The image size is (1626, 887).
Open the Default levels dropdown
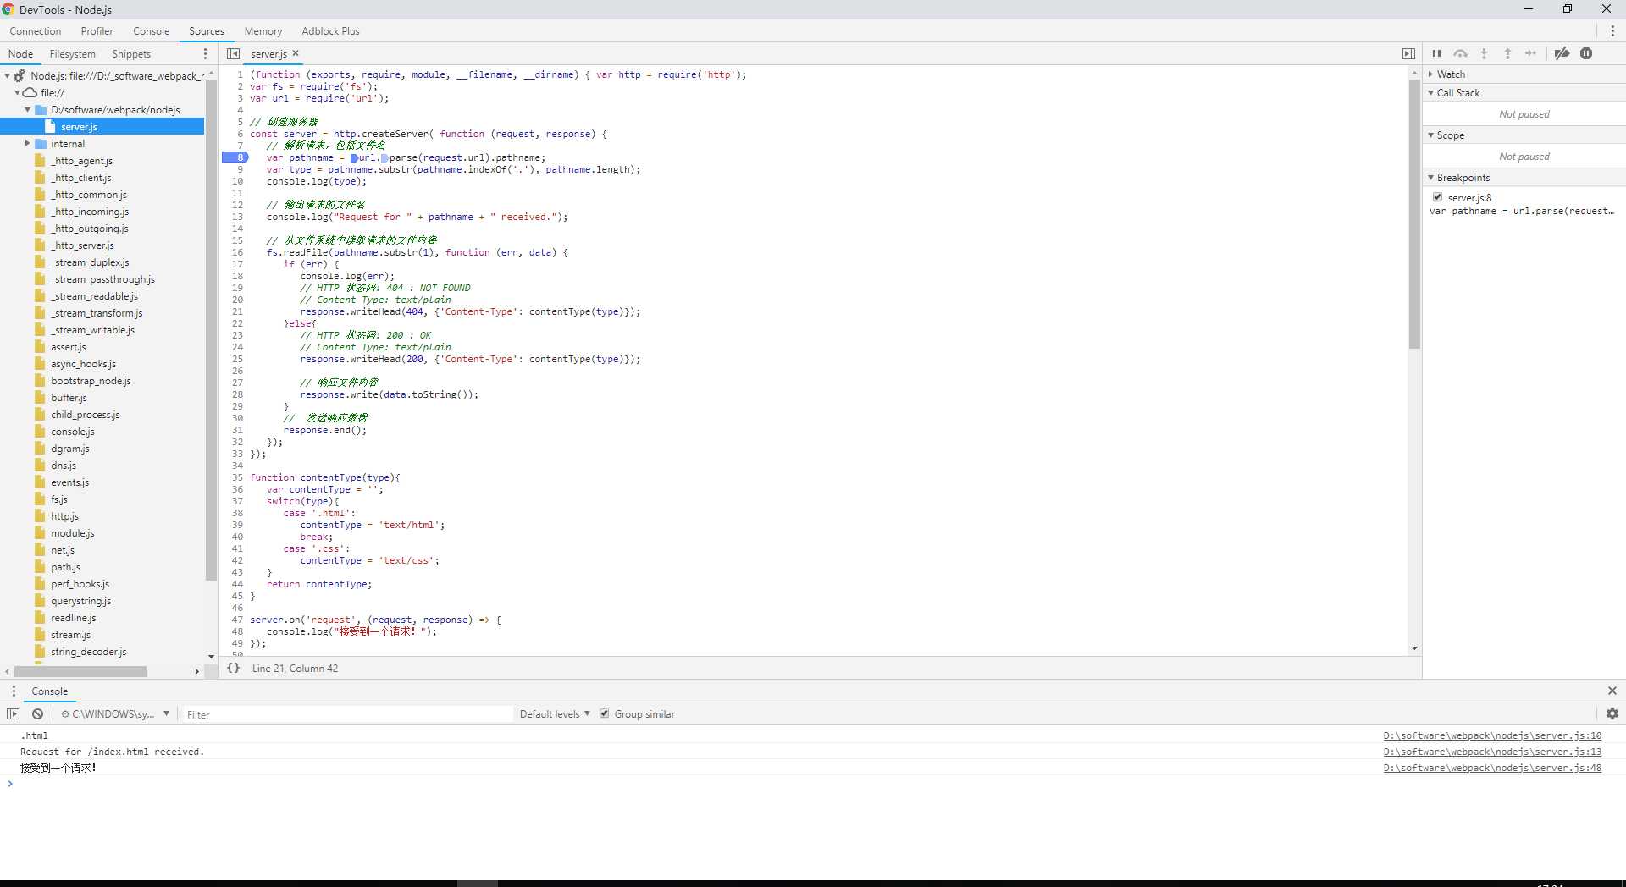click(555, 713)
